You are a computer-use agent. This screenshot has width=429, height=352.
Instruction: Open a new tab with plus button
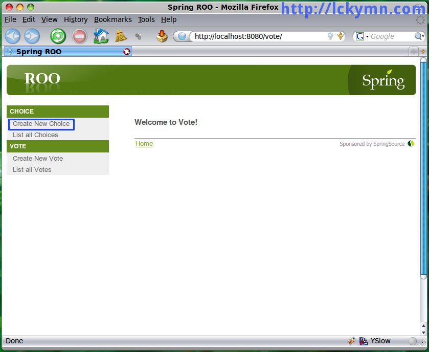click(414, 52)
